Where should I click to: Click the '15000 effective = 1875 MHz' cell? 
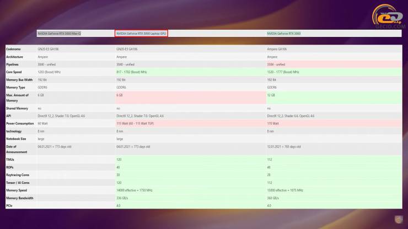point(285,190)
